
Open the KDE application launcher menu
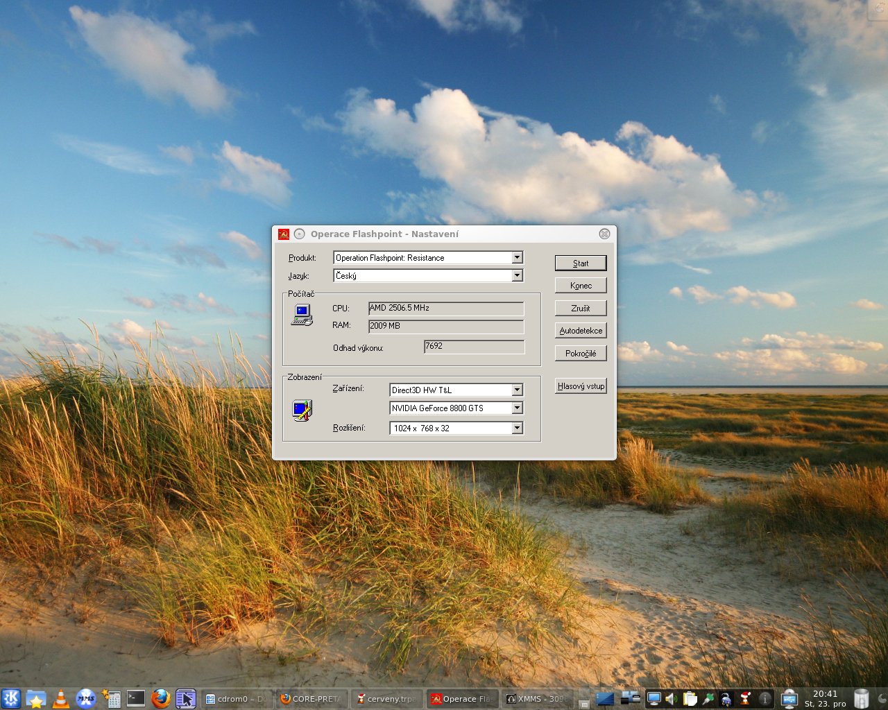[x=11, y=698]
